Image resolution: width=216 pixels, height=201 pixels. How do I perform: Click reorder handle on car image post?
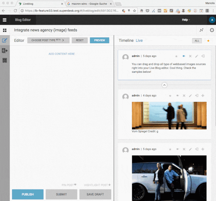tap(203, 149)
